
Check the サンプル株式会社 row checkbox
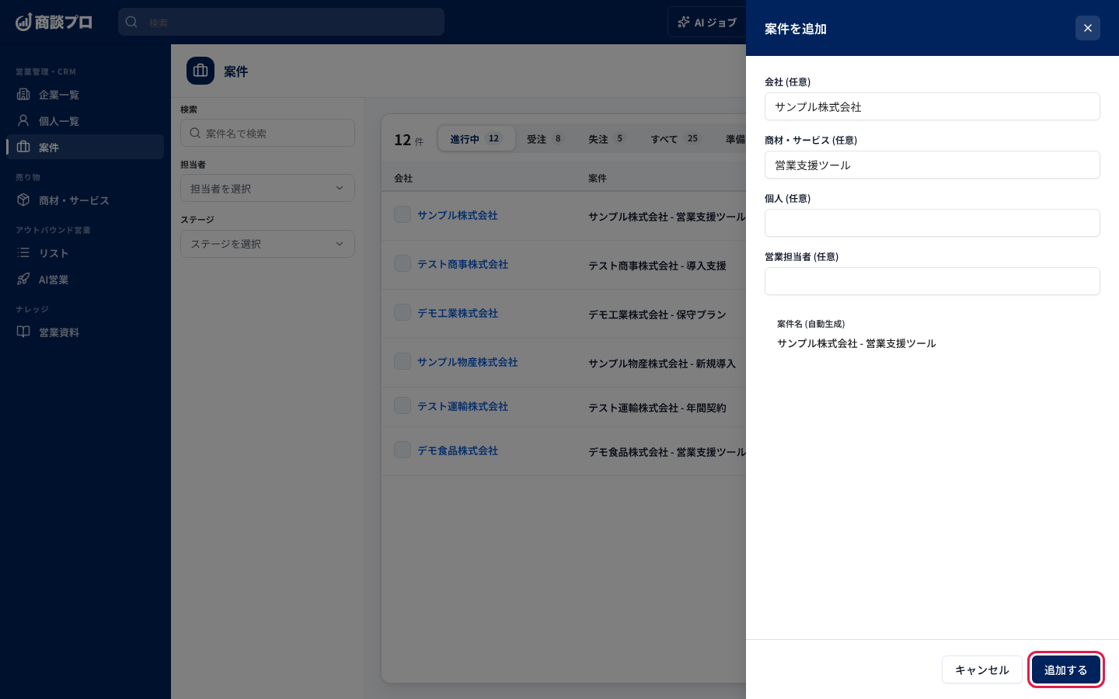click(403, 214)
